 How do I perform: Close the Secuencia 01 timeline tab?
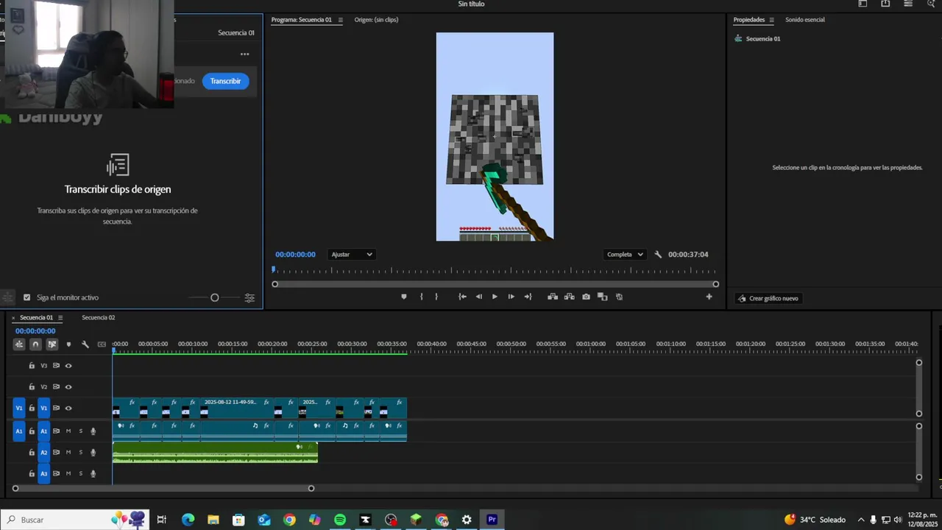pyautogui.click(x=13, y=318)
